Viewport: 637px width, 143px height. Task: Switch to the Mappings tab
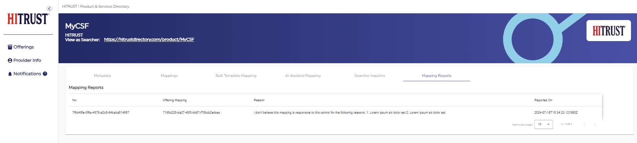[169, 76]
